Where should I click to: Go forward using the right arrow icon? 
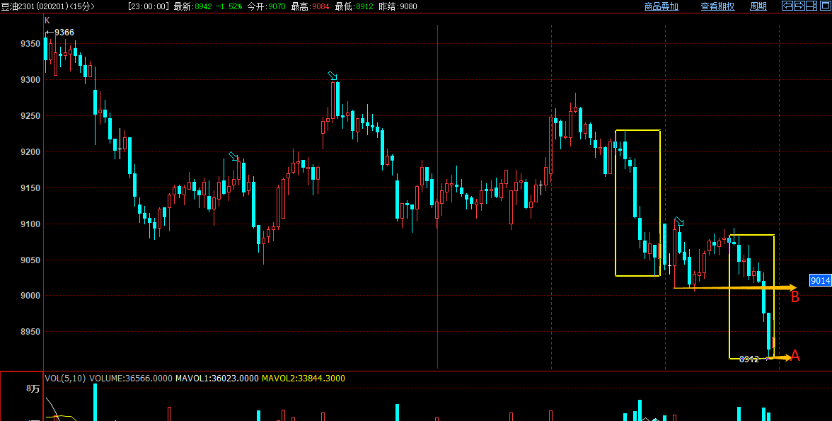(799, 6)
